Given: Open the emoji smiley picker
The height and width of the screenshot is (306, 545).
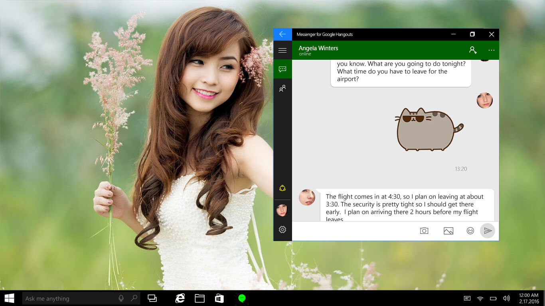Looking at the screenshot, I should (x=470, y=231).
